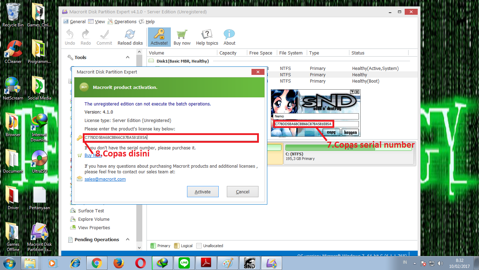This screenshot has height=270, width=479.
Task: Open the Browser folder on desktop
Action: 13,124
